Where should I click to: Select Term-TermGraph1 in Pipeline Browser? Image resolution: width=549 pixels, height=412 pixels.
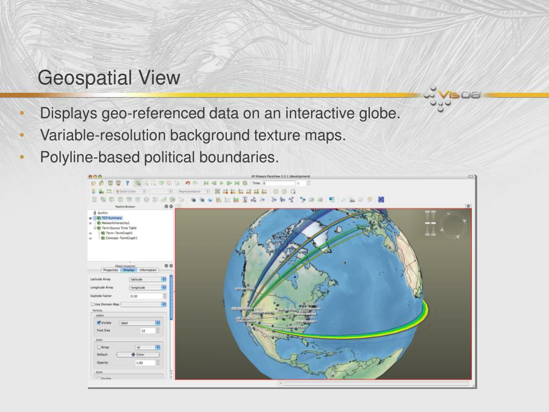pos(120,233)
